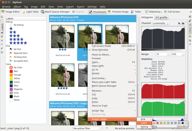The image size is (192, 131).
Task: Open the Colors right sidebar tab
Action: click(190, 29)
